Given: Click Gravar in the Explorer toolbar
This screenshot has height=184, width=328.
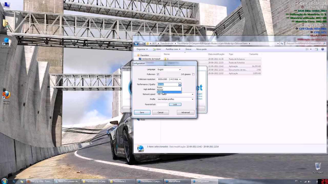Looking at the screenshot, I should pos(188,49).
